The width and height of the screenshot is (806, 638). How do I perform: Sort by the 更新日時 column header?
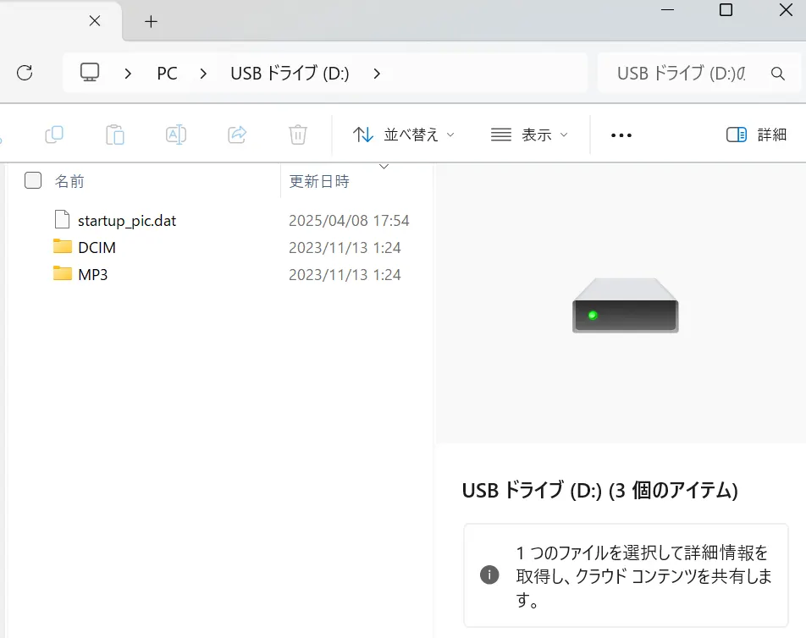(319, 181)
